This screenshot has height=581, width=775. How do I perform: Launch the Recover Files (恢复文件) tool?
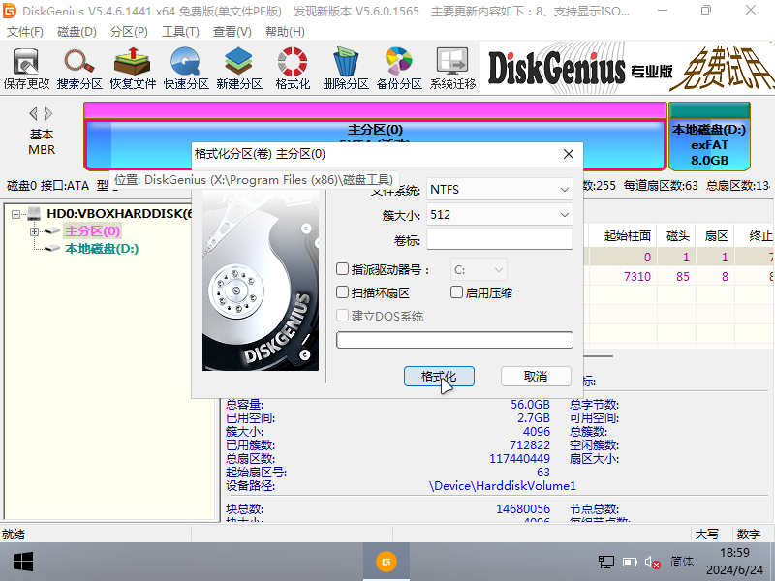pyautogui.click(x=133, y=69)
